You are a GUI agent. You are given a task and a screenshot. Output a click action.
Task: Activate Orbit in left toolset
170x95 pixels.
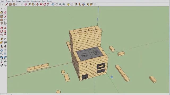tap(2, 50)
